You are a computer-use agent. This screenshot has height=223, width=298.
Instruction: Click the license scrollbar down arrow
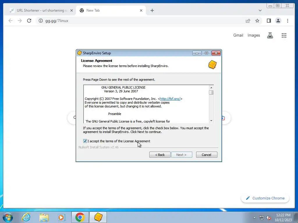coord(211,121)
